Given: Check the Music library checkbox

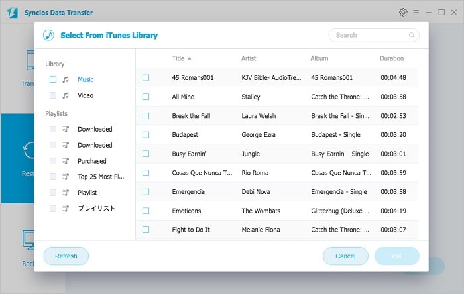Looking at the screenshot, I should (53, 79).
